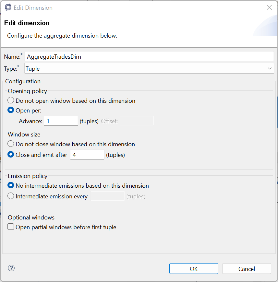The image size is (278, 282).
Task: Open the help for this dialog
Action: [11, 268]
